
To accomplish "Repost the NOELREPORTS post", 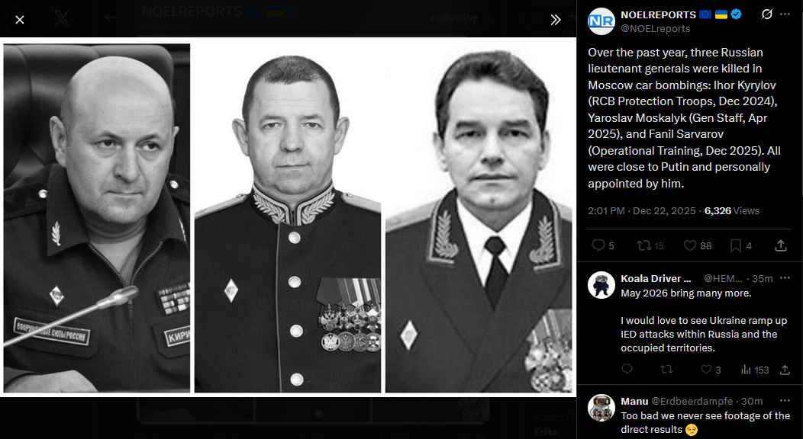I will (x=650, y=246).
